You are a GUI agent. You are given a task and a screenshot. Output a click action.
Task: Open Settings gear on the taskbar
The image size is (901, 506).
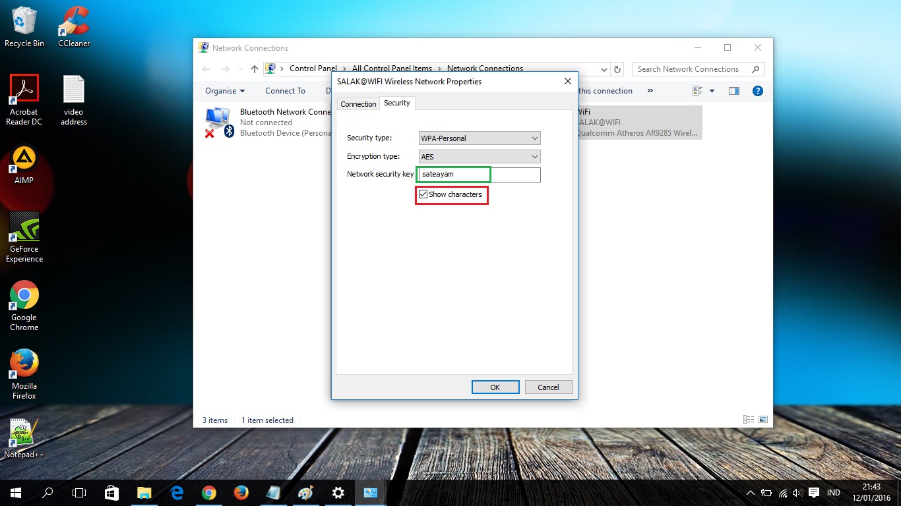(x=338, y=492)
